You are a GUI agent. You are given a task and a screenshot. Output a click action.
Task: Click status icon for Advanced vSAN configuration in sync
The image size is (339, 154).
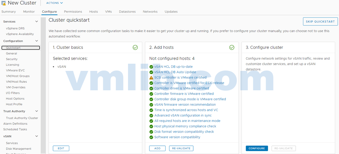151,115
